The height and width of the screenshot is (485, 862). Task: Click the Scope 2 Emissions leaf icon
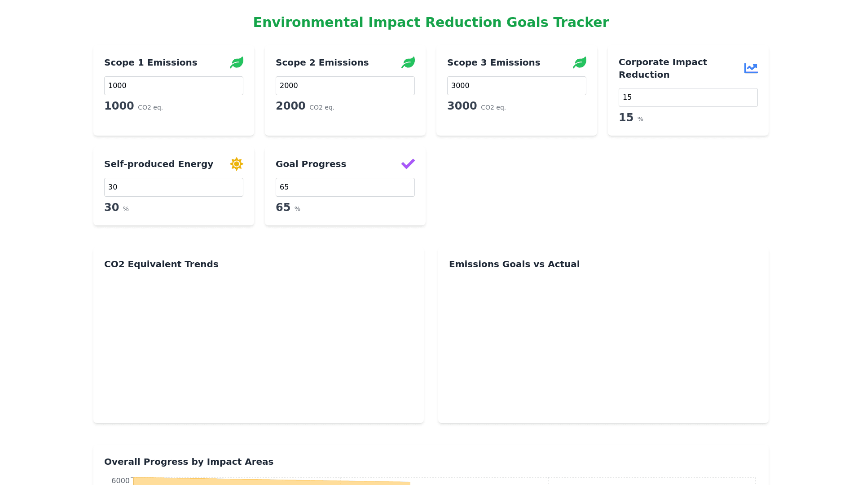(408, 62)
